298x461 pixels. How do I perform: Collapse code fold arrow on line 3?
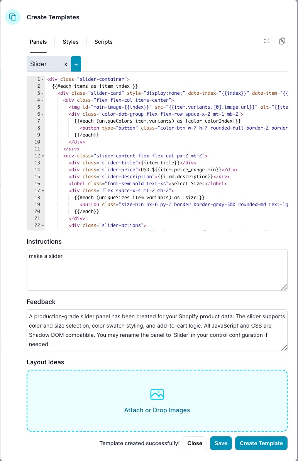tap(43, 93)
